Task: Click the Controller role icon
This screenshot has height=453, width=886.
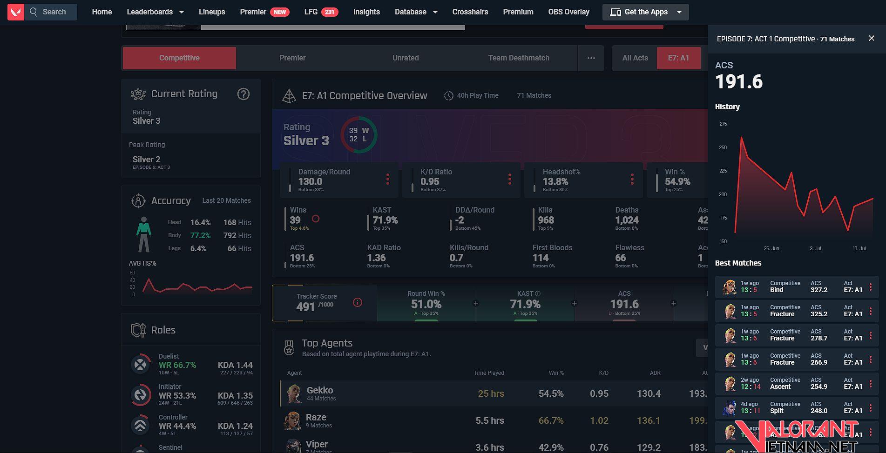Action: [140, 425]
